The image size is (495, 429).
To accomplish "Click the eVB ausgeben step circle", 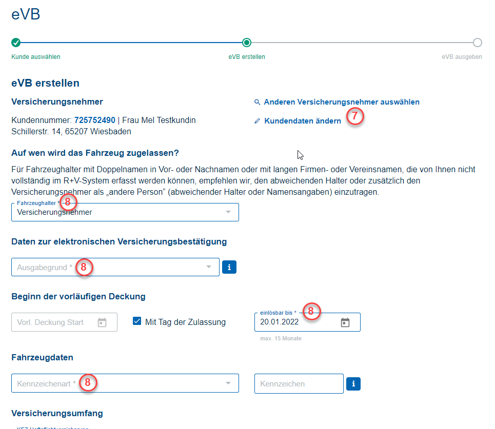I will pos(478,43).
